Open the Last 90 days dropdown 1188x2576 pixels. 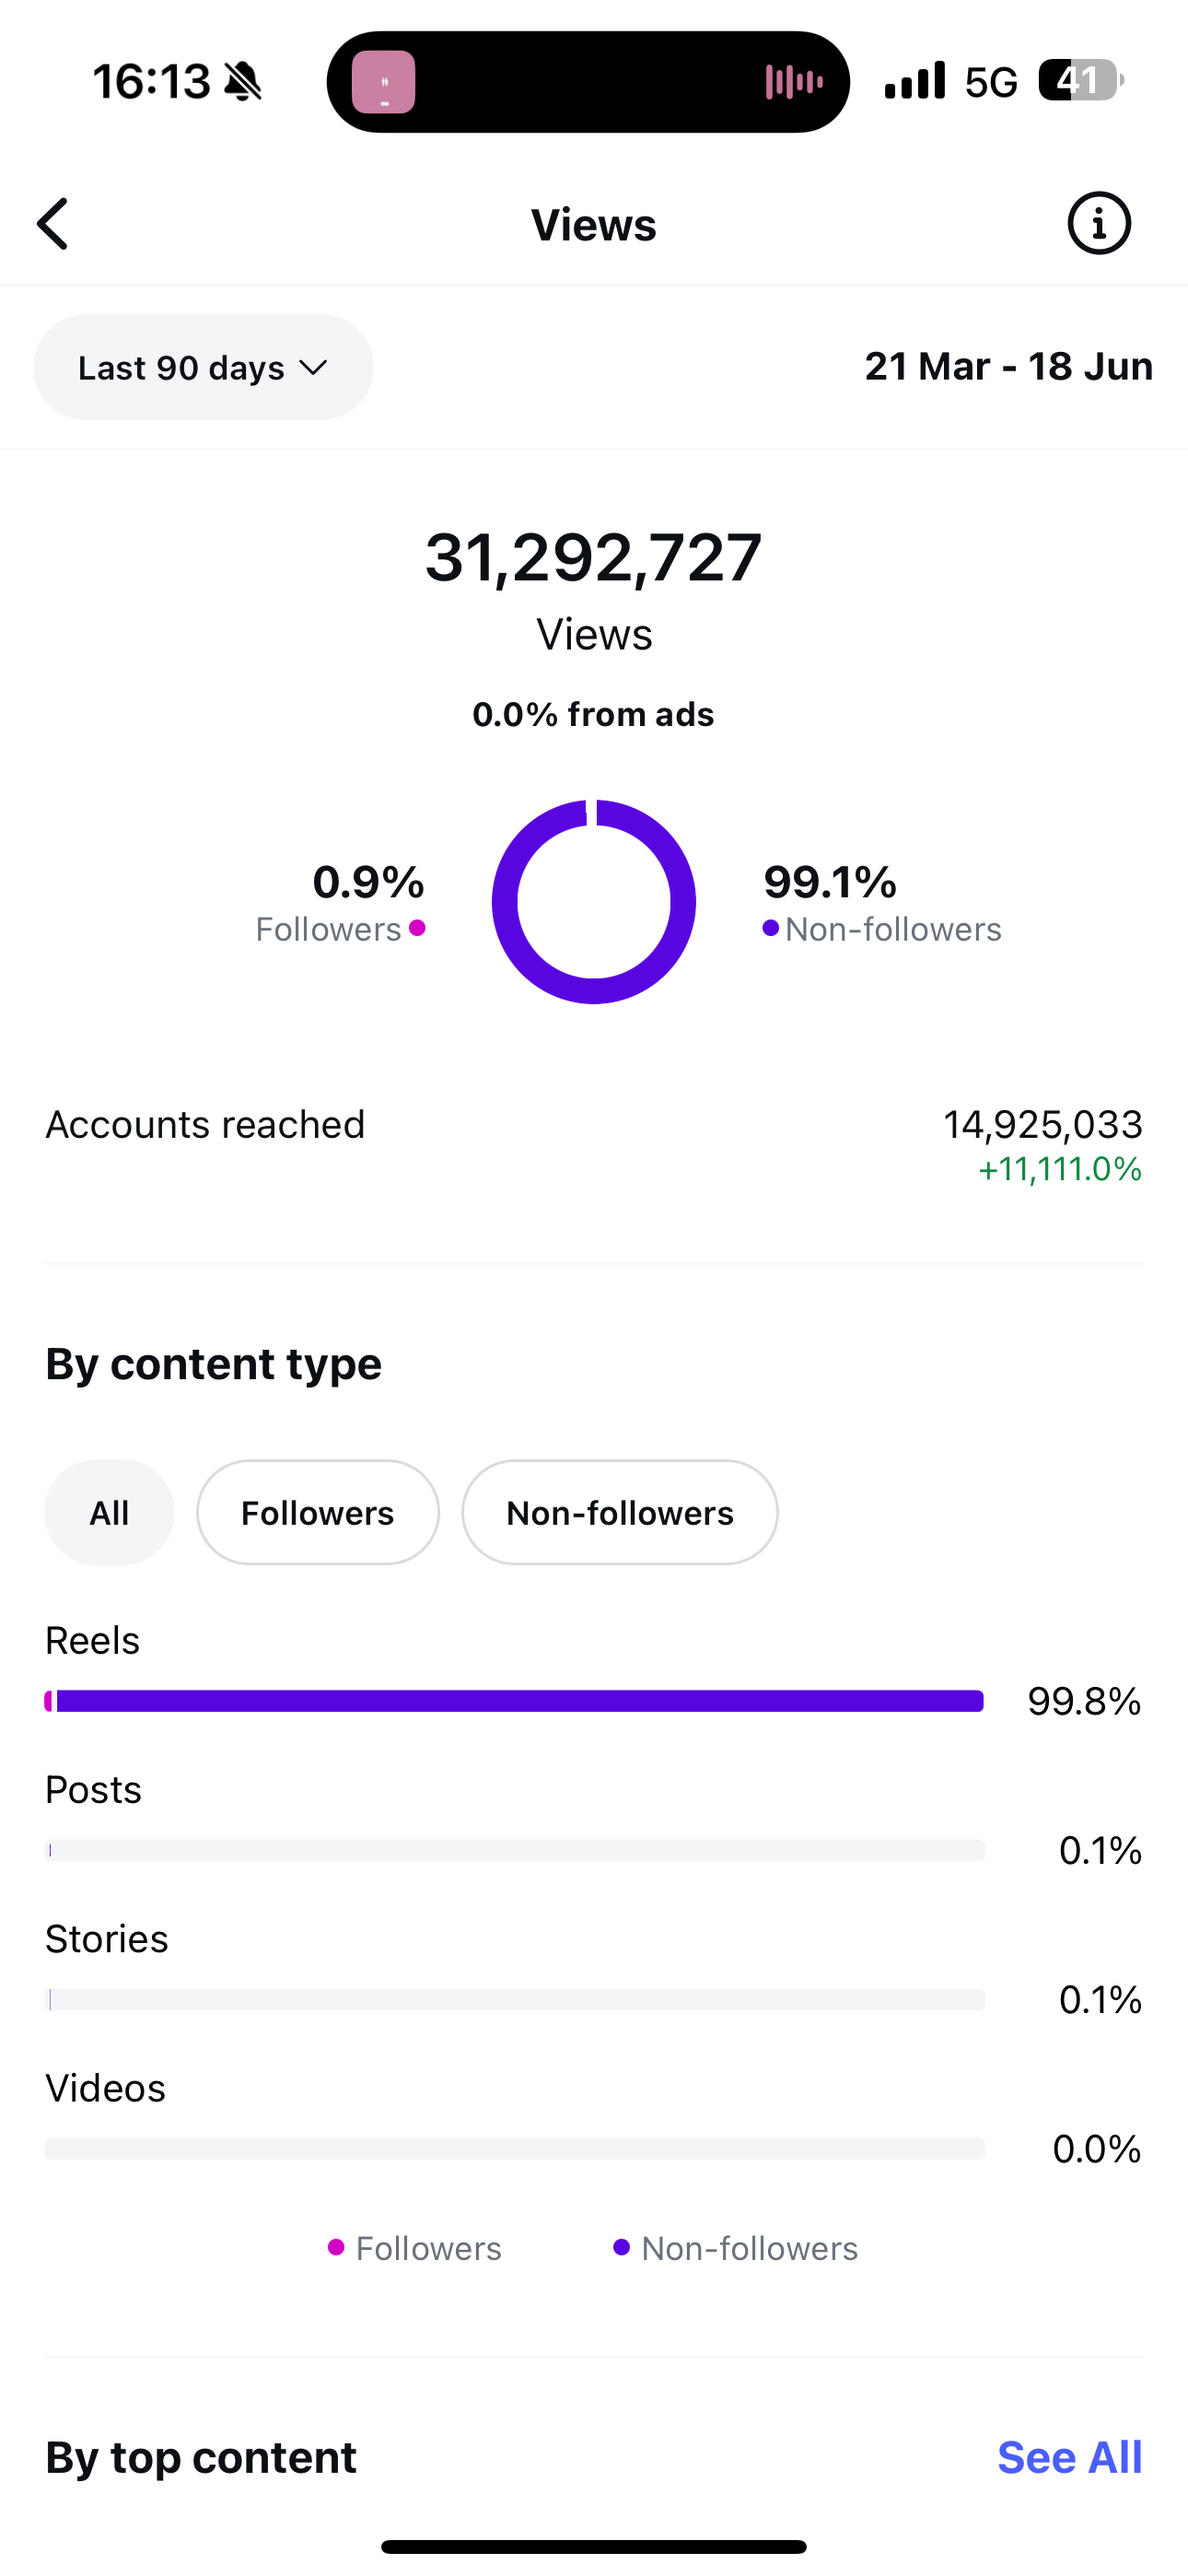(203, 367)
